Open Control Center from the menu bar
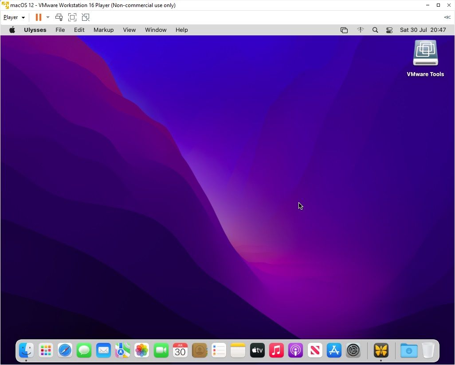The image size is (455, 365). [x=389, y=30]
